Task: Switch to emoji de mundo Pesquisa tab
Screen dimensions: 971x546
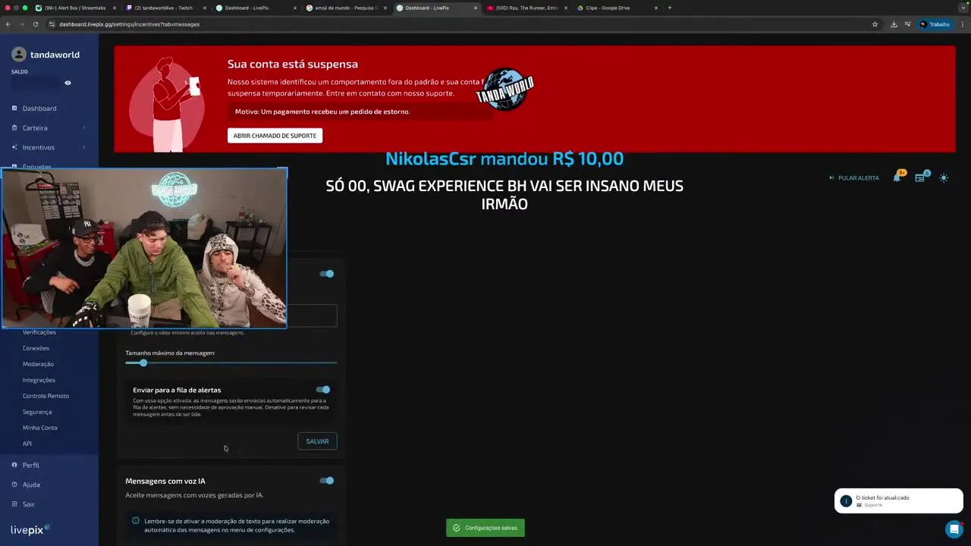Action: pos(345,8)
